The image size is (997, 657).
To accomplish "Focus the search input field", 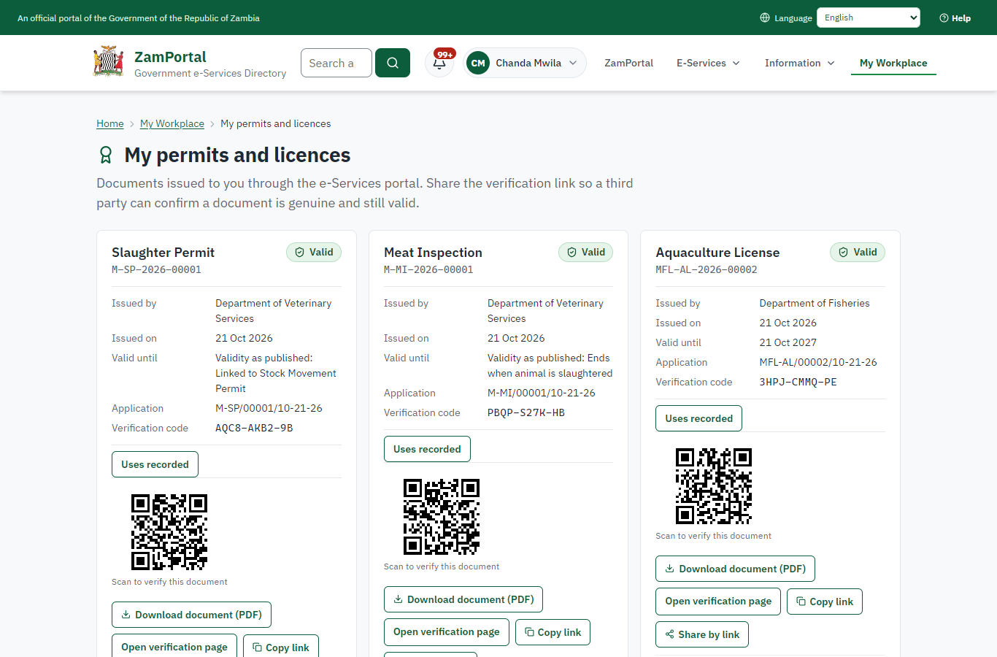I will [336, 63].
